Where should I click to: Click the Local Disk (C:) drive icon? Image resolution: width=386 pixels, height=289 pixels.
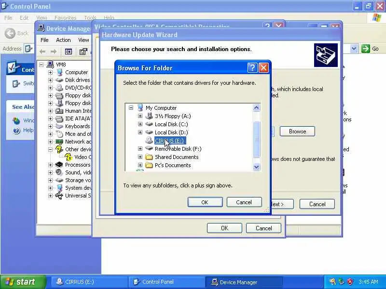point(149,124)
